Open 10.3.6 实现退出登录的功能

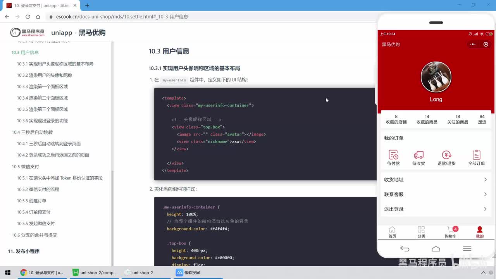click(x=42, y=121)
